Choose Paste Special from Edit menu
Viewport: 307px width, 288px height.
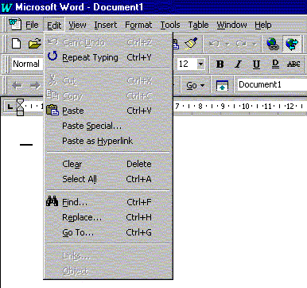(108, 126)
